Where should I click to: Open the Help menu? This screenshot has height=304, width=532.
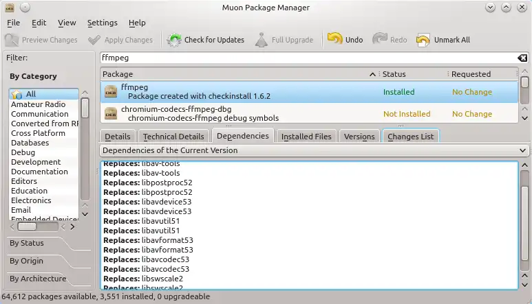pos(137,23)
